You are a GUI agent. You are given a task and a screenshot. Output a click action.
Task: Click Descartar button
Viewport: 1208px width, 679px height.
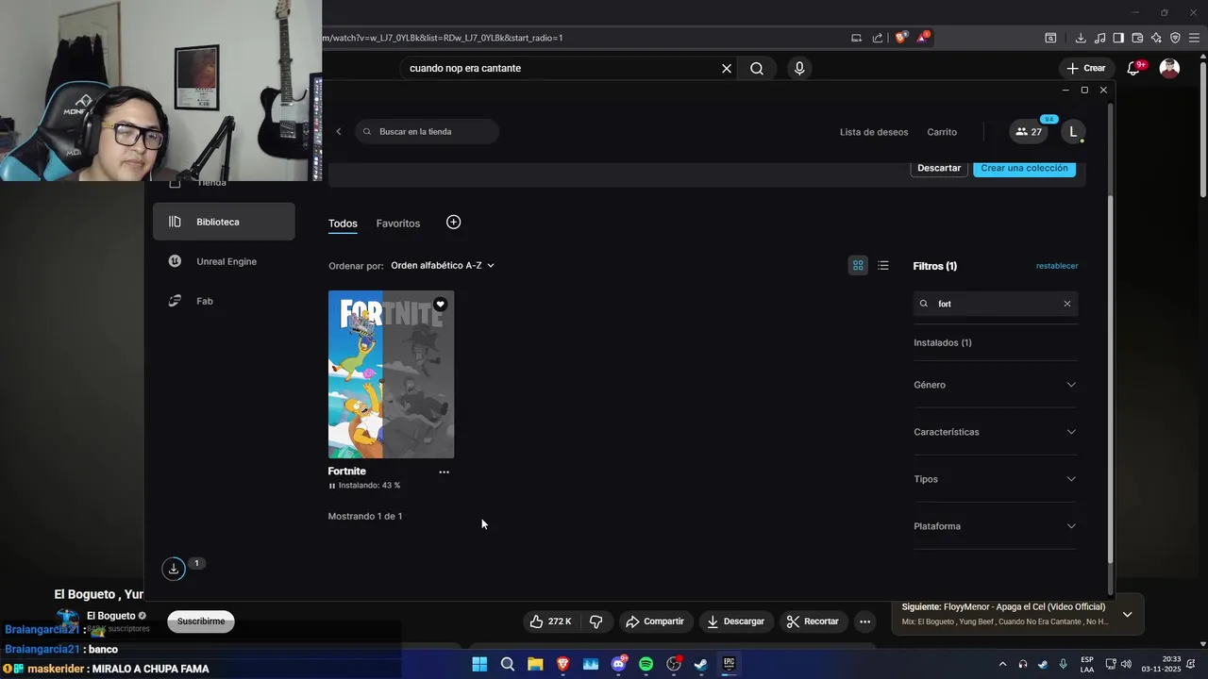click(x=939, y=168)
